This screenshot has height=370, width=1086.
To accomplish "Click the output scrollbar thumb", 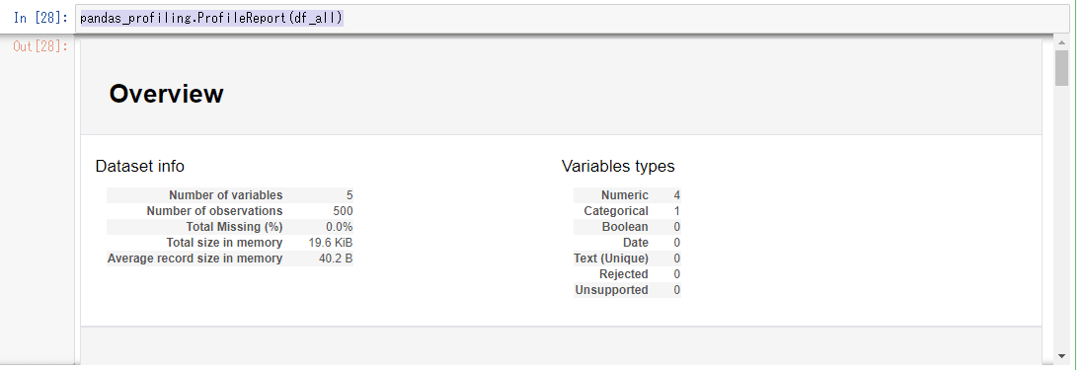I will [x=1061, y=68].
